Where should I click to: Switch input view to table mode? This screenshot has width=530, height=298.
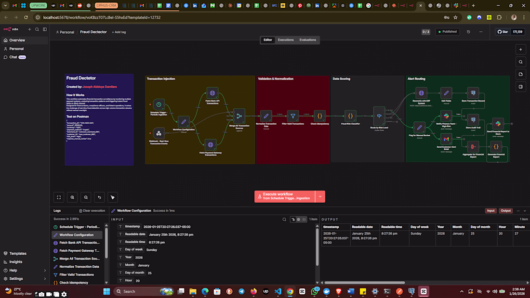(298, 219)
